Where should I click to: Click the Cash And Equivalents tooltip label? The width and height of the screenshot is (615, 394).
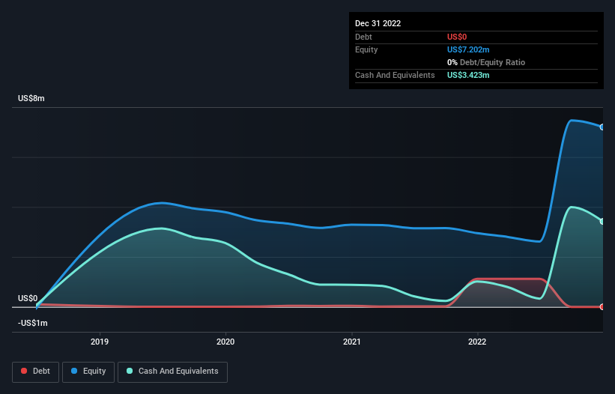(395, 75)
